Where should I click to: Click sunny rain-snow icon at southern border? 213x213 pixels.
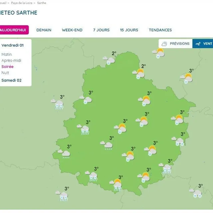[x=116, y=185]
